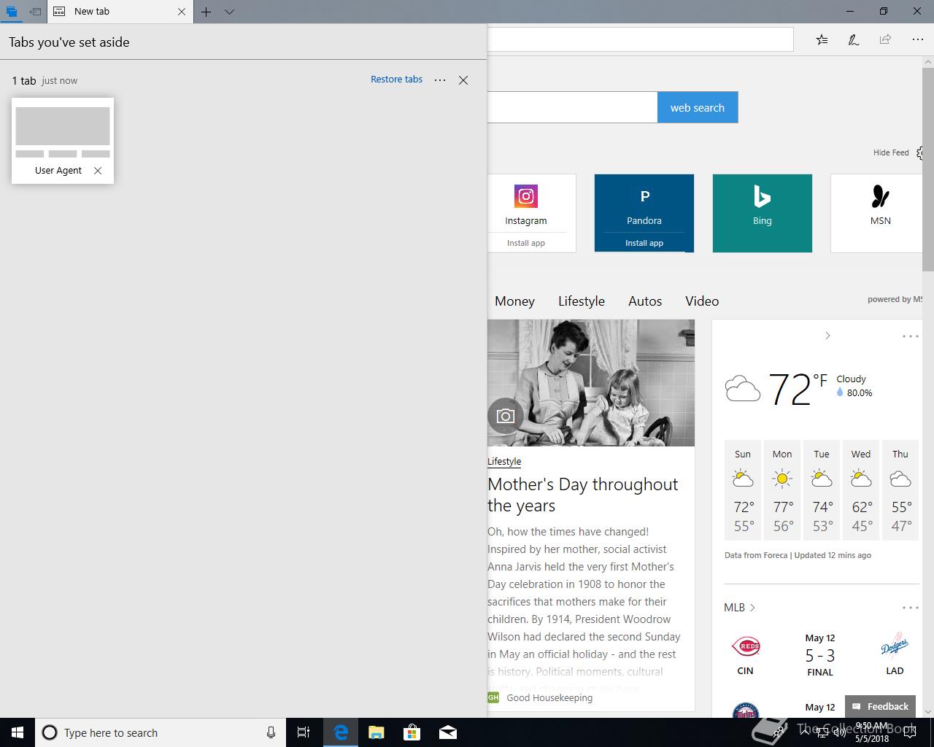Image resolution: width=934 pixels, height=747 pixels.
Task: Open a new tab with plus icon
Action: click(207, 12)
